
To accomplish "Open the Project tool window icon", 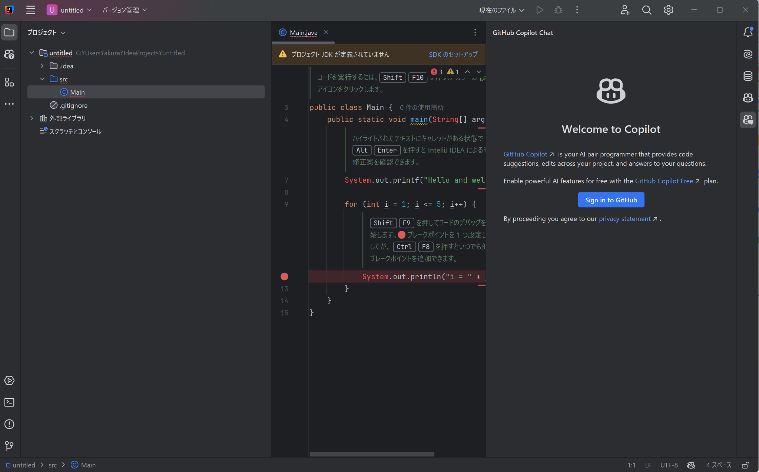I will click(x=9, y=33).
